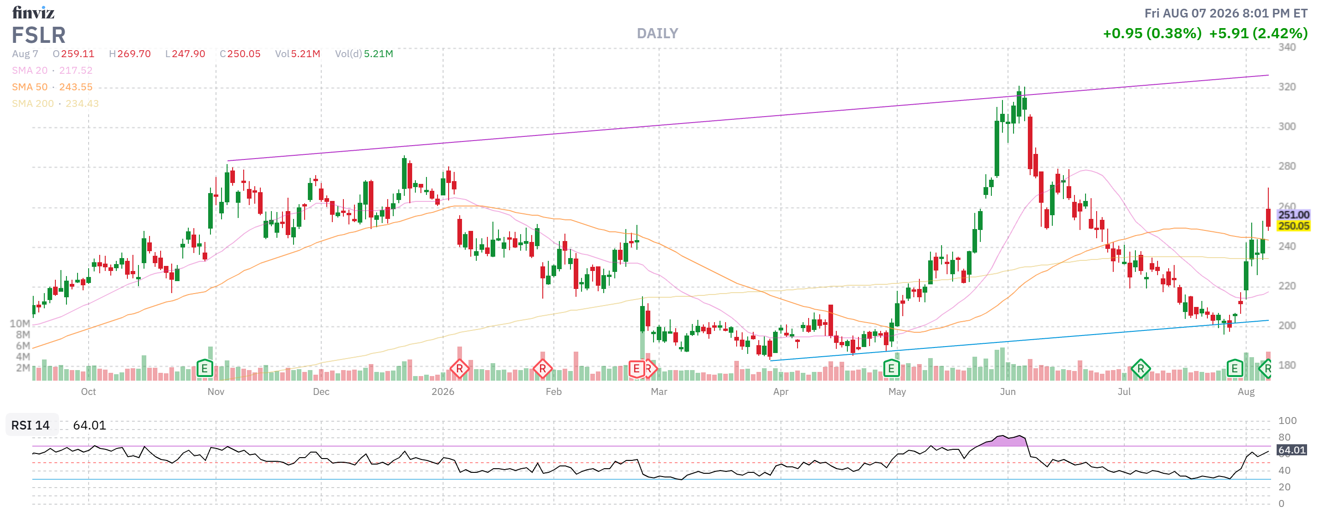
Task: Click the 300 price axis label
Action: [x=1287, y=126]
